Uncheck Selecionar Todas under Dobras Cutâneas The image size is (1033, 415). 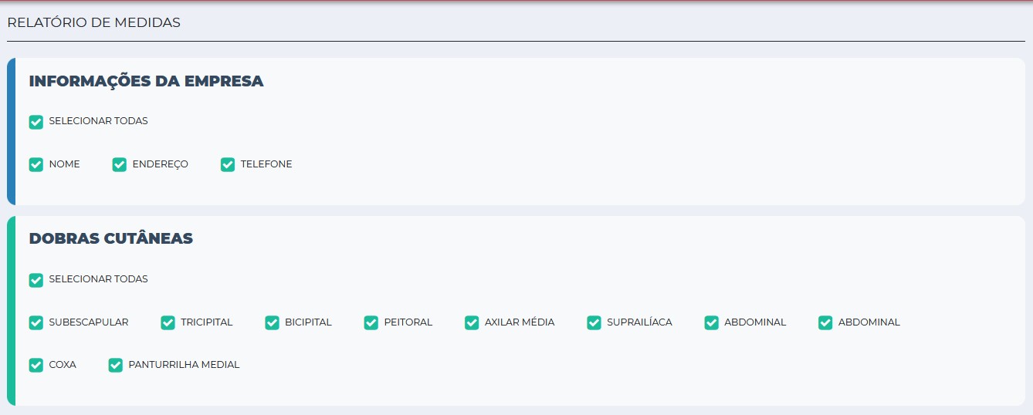[x=36, y=279]
